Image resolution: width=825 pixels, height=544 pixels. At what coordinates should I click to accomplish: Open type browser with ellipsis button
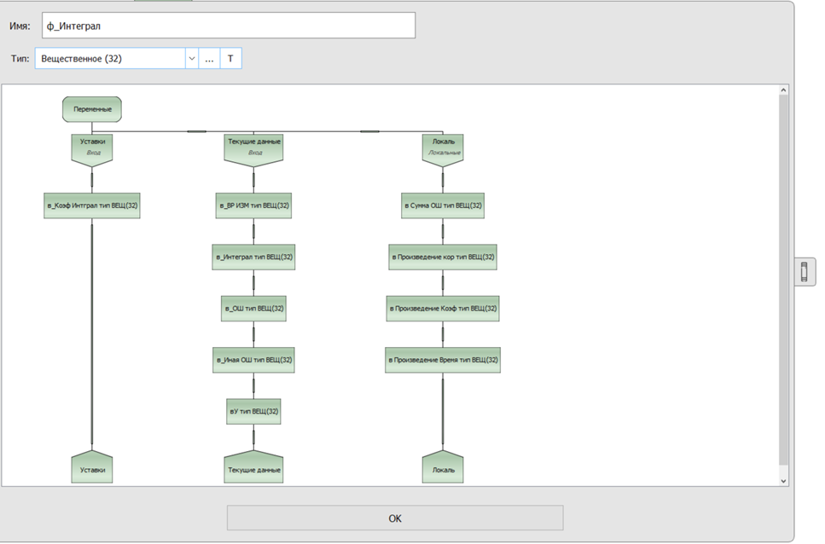[209, 59]
